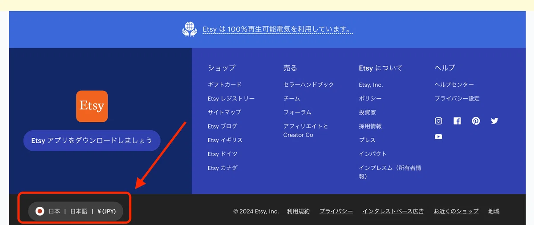Open インタレストベース広告 link
Viewport: 534px width, 225px height.
tap(393, 212)
